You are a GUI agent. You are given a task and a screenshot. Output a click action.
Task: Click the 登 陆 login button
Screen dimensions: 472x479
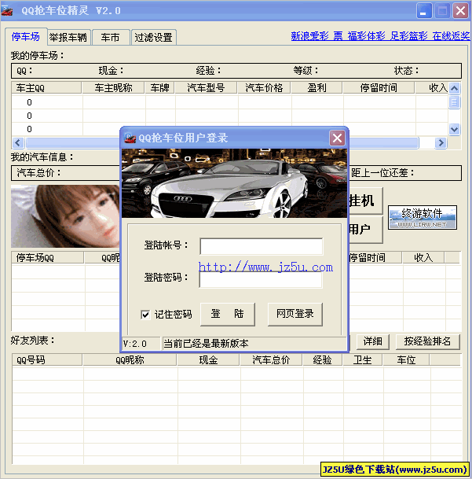227,315
